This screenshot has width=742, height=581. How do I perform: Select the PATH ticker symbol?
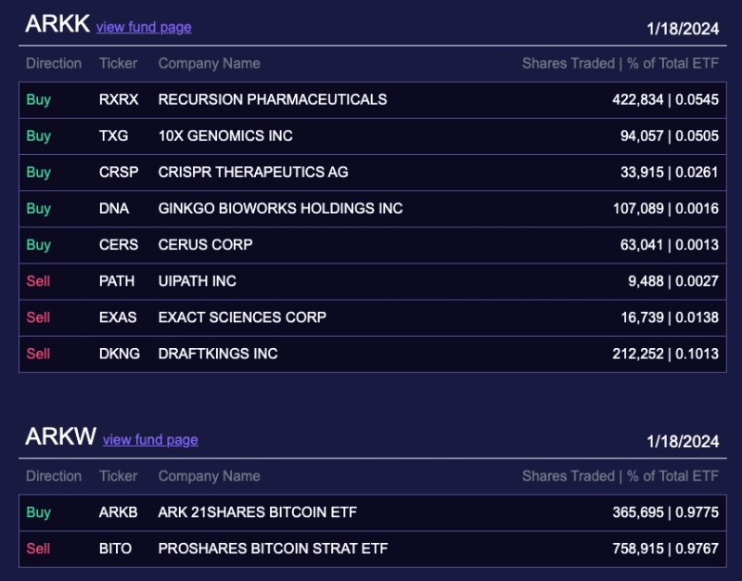pyautogui.click(x=117, y=280)
